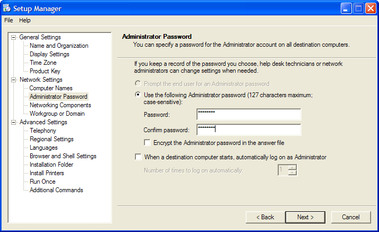379x232 pixels.
Task: Select Computer Names tree item
Action: tap(51, 88)
